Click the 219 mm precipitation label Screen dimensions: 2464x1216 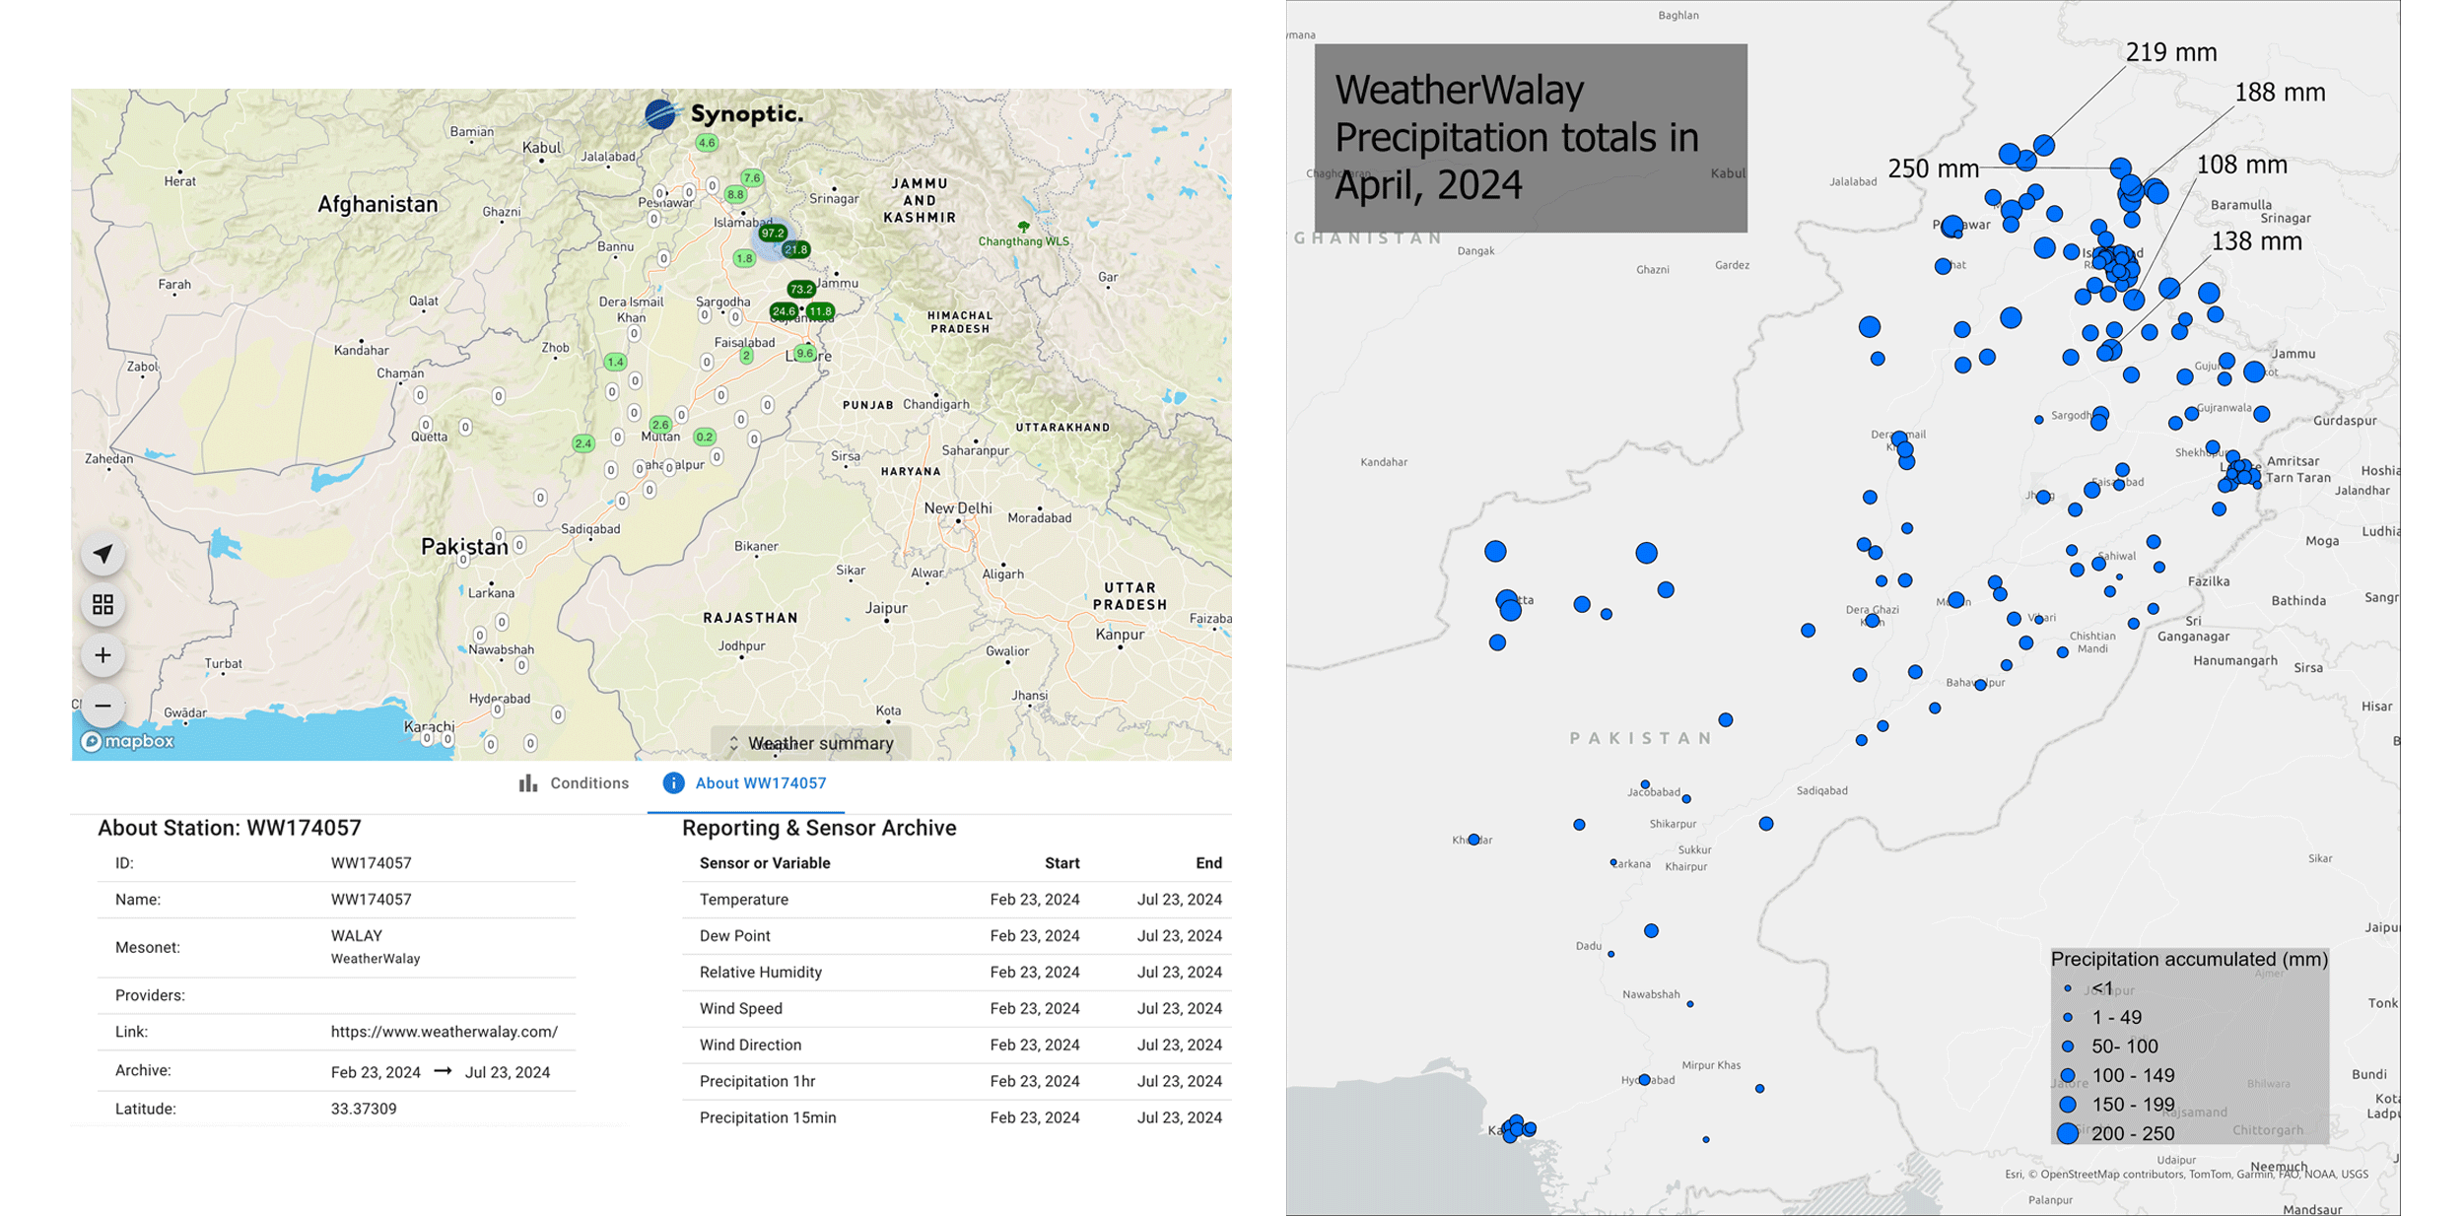(x=2171, y=52)
